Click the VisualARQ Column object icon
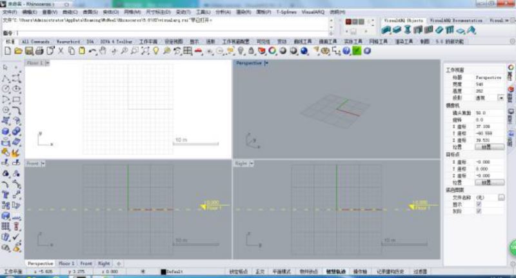Viewport: 516px width, 278px height. 408,30
